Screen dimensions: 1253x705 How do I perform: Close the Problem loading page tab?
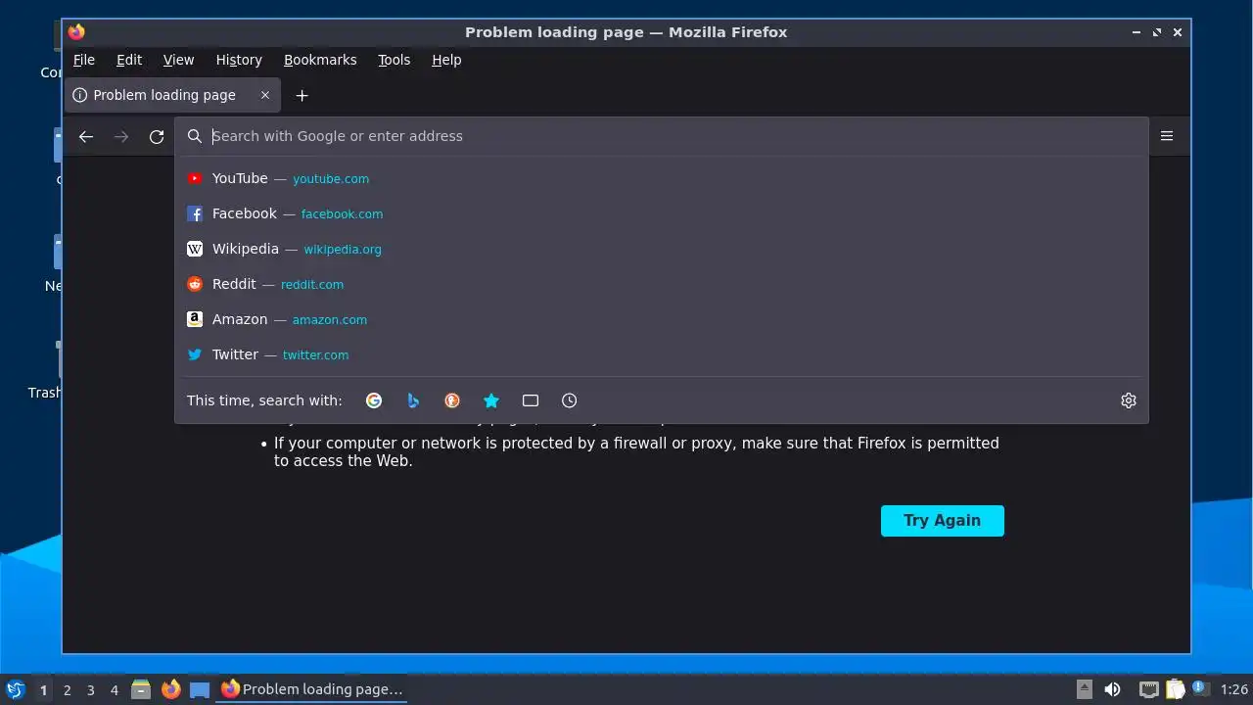point(265,95)
